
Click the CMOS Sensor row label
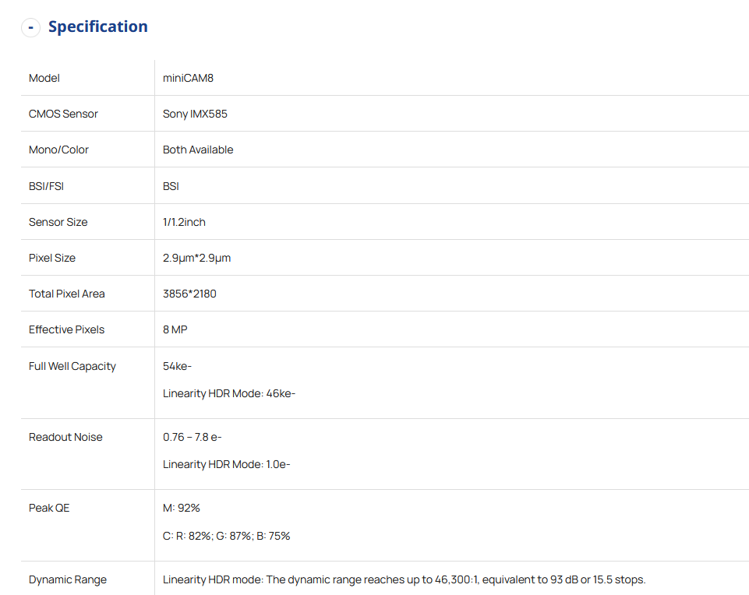click(x=63, y=114)
